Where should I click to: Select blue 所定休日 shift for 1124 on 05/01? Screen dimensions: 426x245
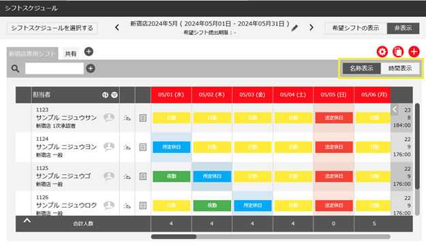click(x=172, y=147)
